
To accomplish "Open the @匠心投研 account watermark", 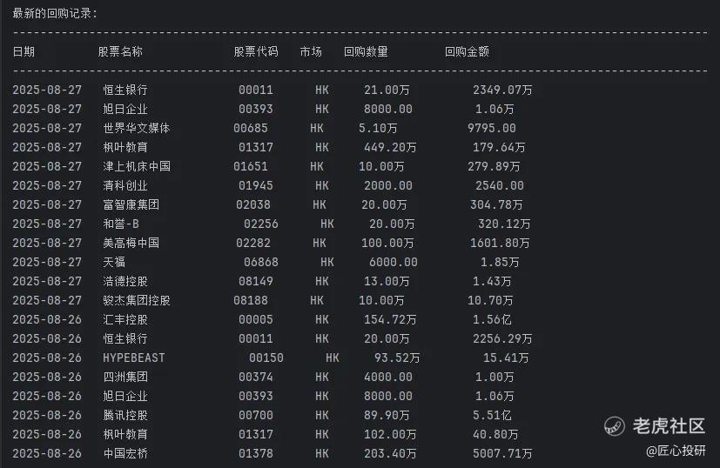I will coord(676,451).
